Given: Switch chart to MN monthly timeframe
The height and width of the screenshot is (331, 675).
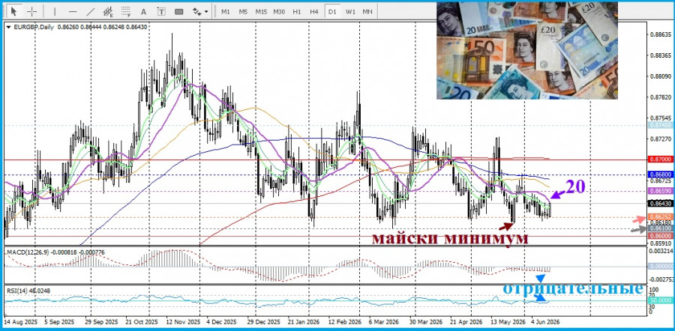Looking at the screenshot, I should (367, 11).
